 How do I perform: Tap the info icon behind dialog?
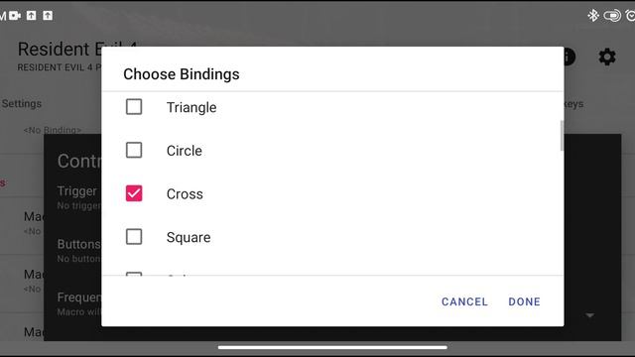click(570, 57)
